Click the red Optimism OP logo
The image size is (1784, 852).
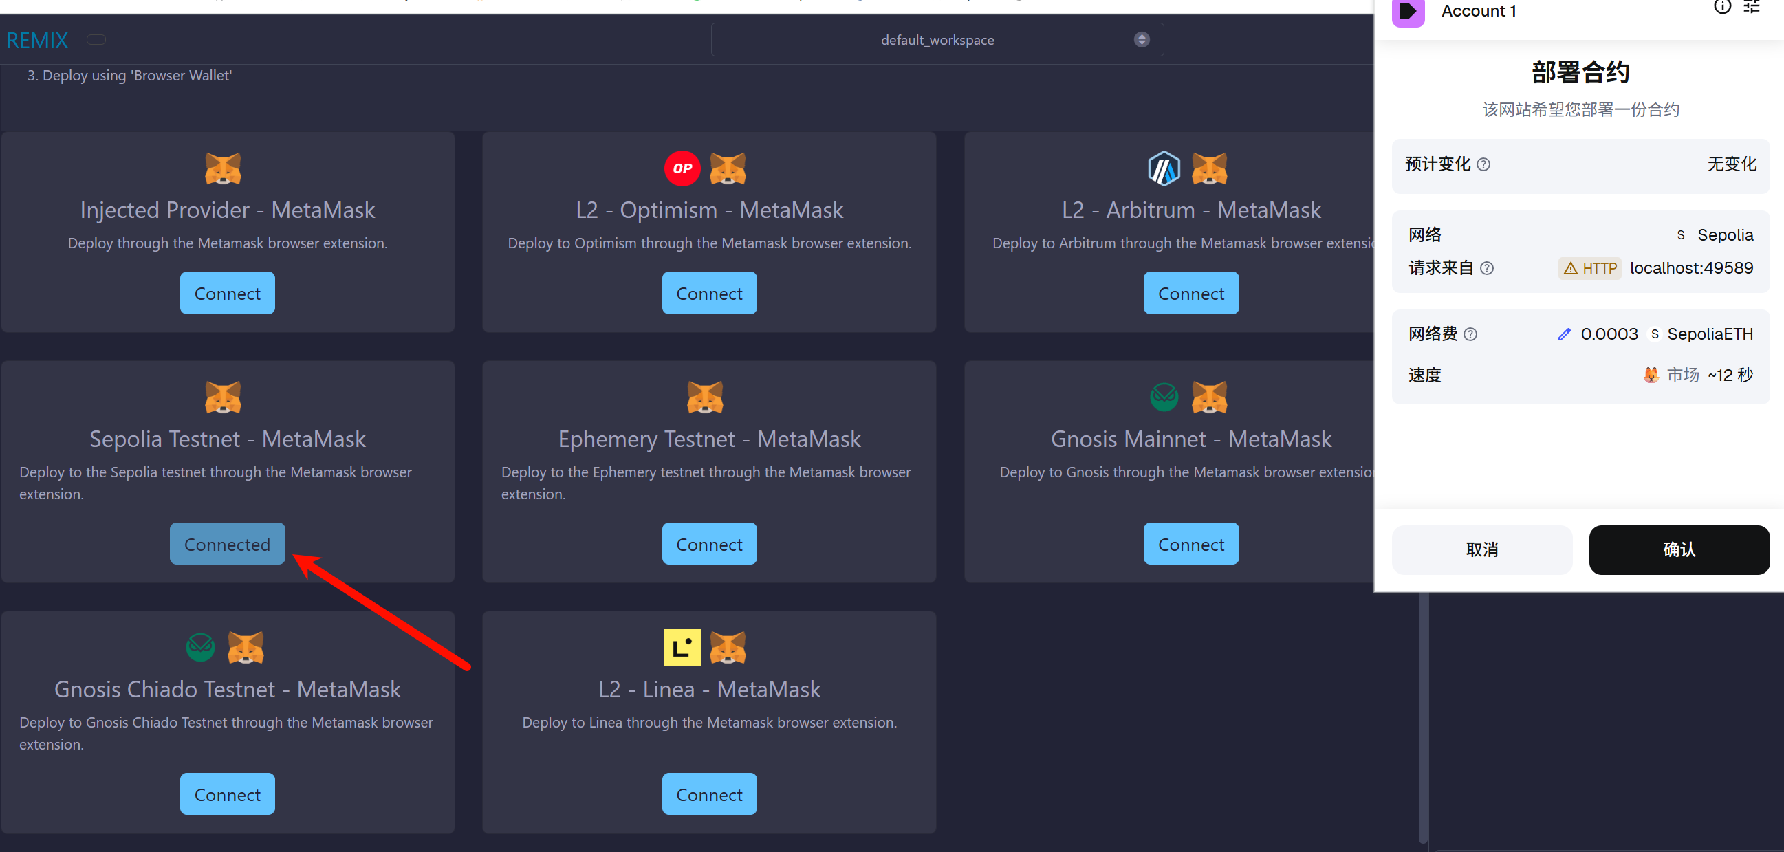(x=682, y=168)
